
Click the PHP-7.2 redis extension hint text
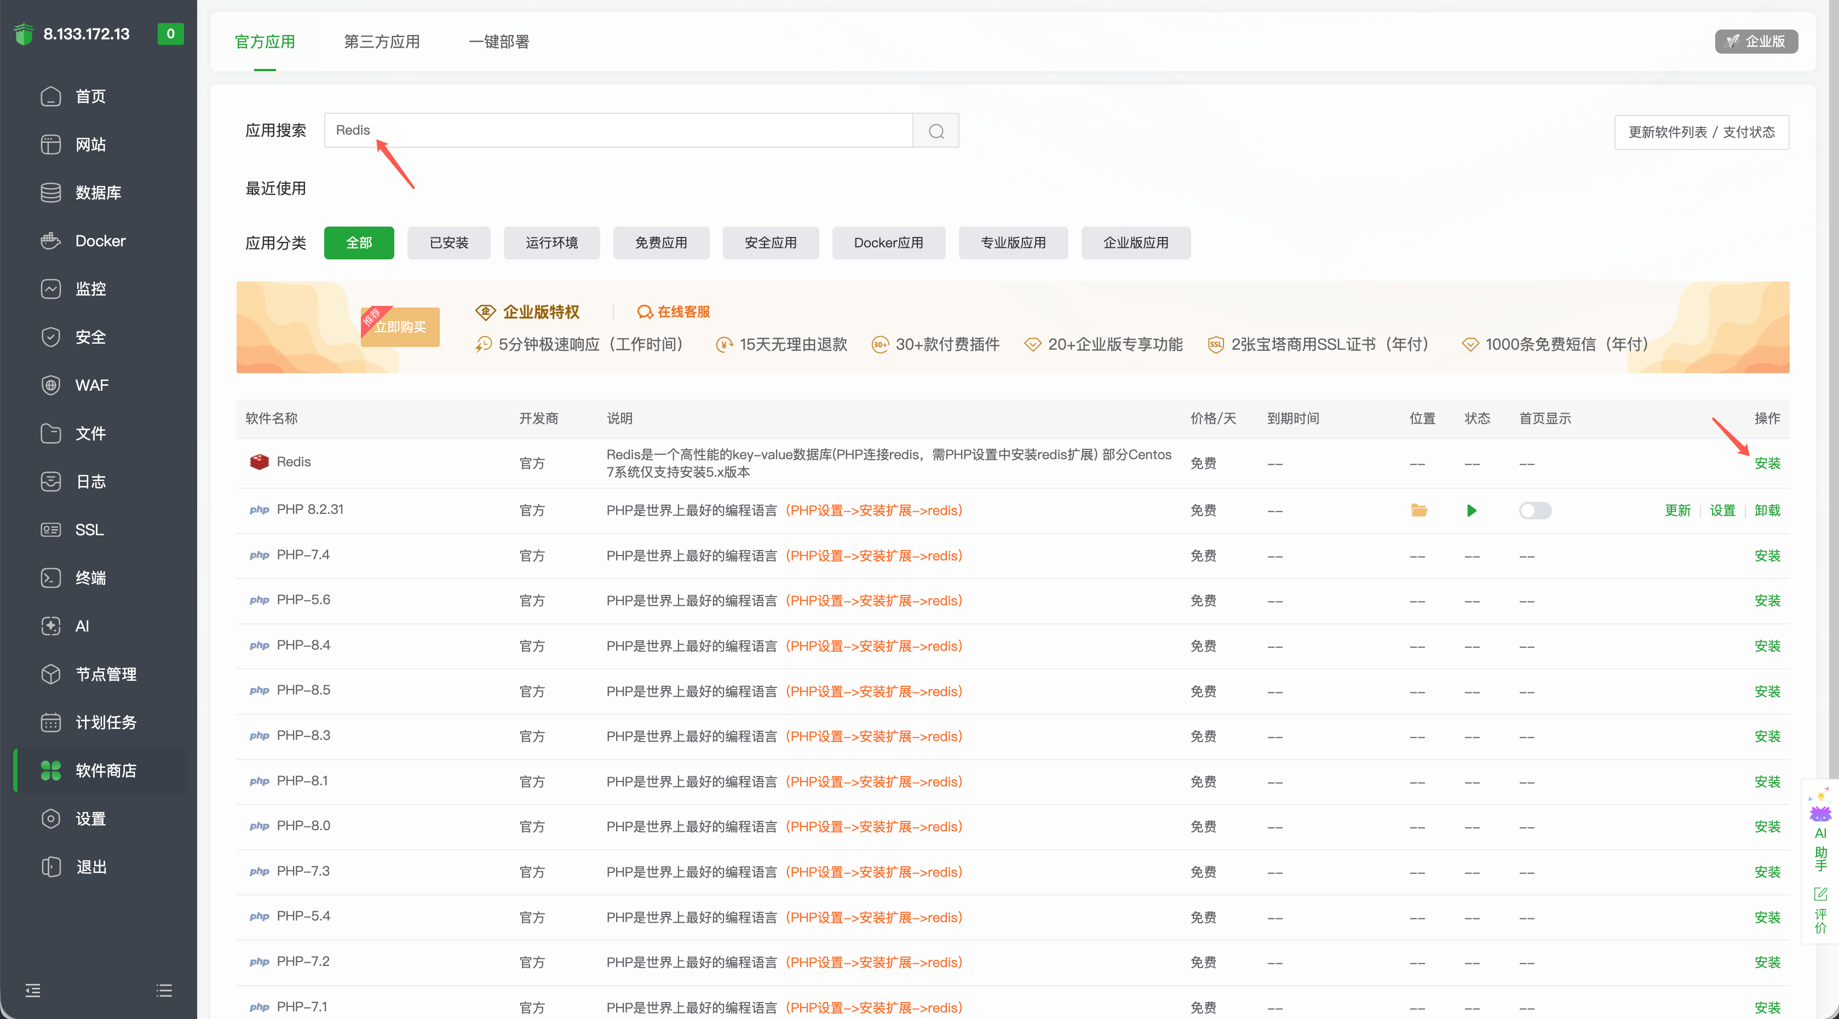coord(874,963)
